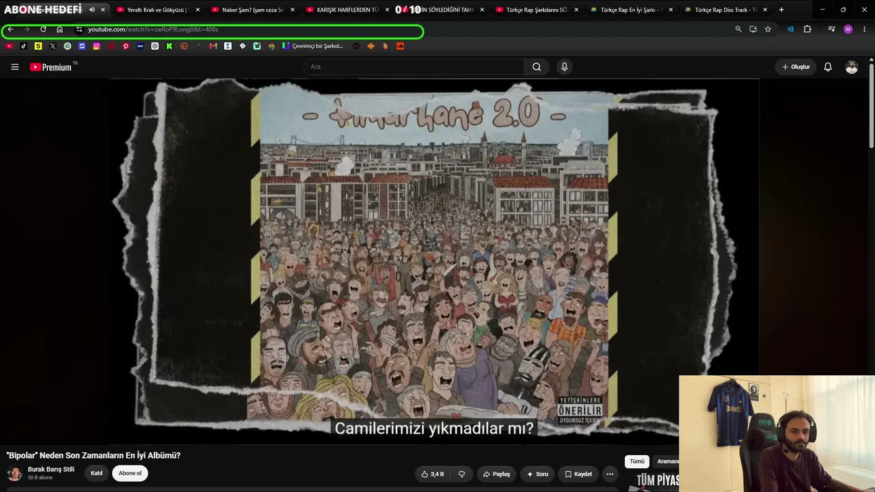The width and height of the screenshot is (875, 492).
Task: Switch to Türkçe Rap Şarkılarını tab
Action: (536, 10)
